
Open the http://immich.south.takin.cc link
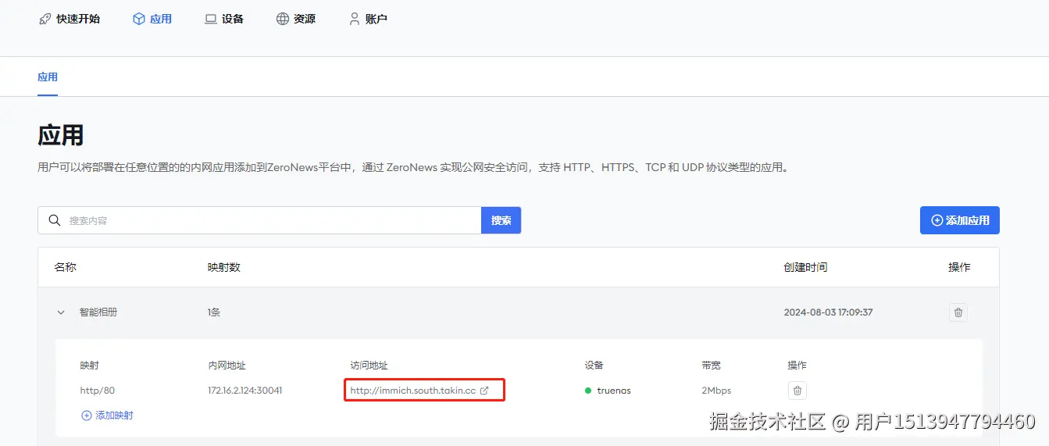pyautogui.click(x=413, y=391)
